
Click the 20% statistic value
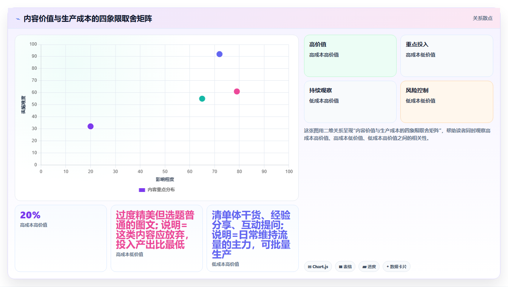30,215
